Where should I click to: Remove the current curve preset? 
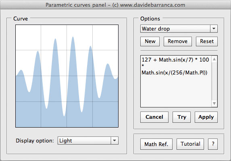[x=178, y=41]
